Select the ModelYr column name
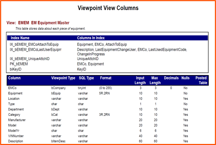Viewport: 216px width, 145px height. coord(14,131)
